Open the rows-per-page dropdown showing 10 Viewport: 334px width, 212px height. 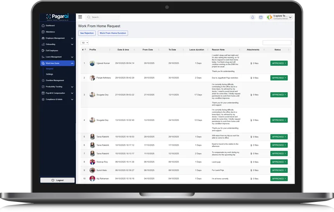[x=84, y=43]
